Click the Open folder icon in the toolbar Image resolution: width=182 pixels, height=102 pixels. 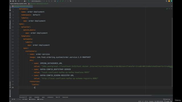coord(11,1)
